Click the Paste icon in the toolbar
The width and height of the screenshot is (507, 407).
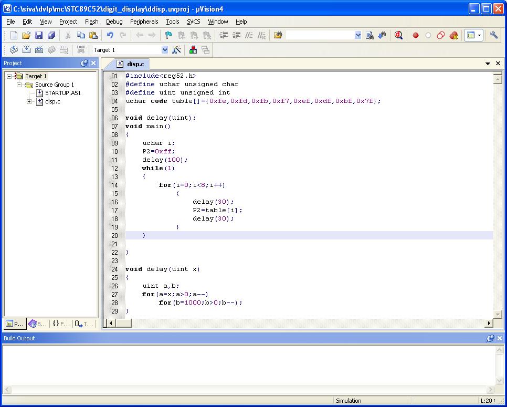pyautogui.click(x=92, y=35)
